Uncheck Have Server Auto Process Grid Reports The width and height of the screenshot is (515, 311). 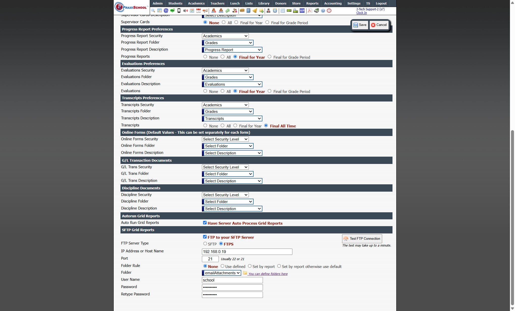tap(205, 223)
